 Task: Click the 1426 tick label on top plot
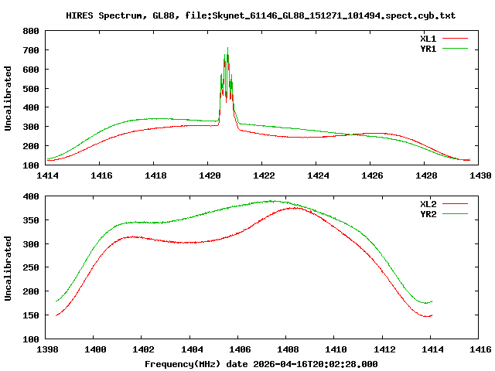(372, 175)
